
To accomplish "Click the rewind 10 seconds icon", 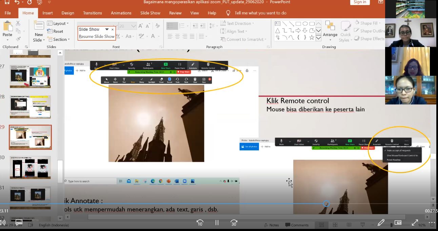I will 200,223.
